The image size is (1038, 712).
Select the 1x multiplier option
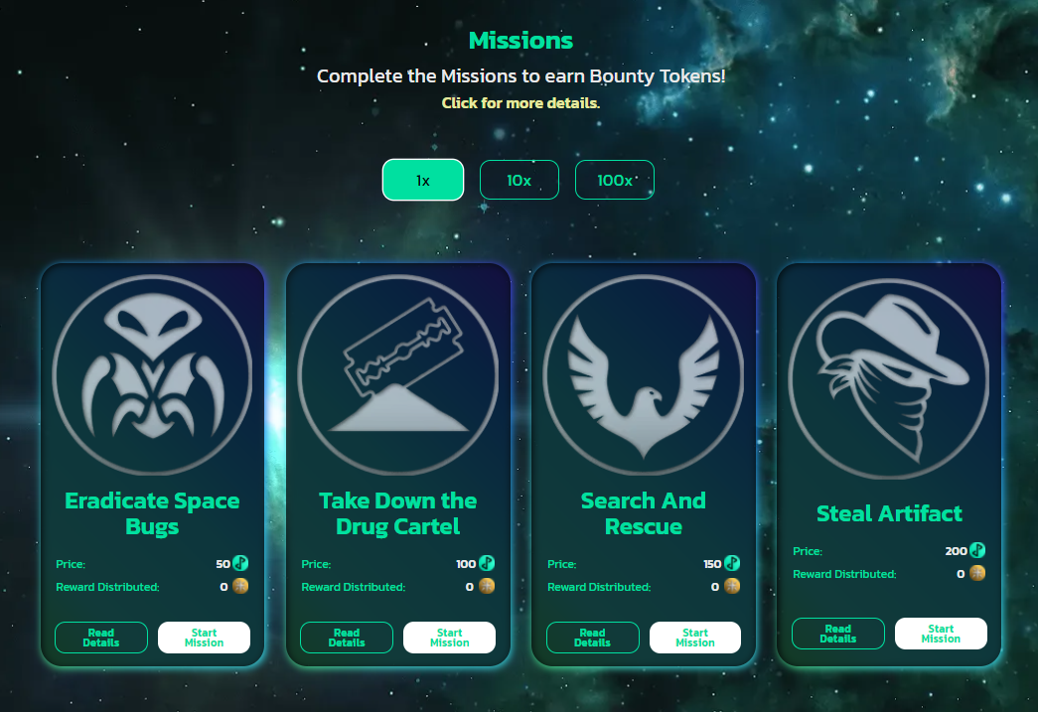[x=423, y=180]
